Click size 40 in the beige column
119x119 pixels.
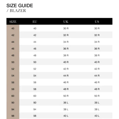pos(13,29)
